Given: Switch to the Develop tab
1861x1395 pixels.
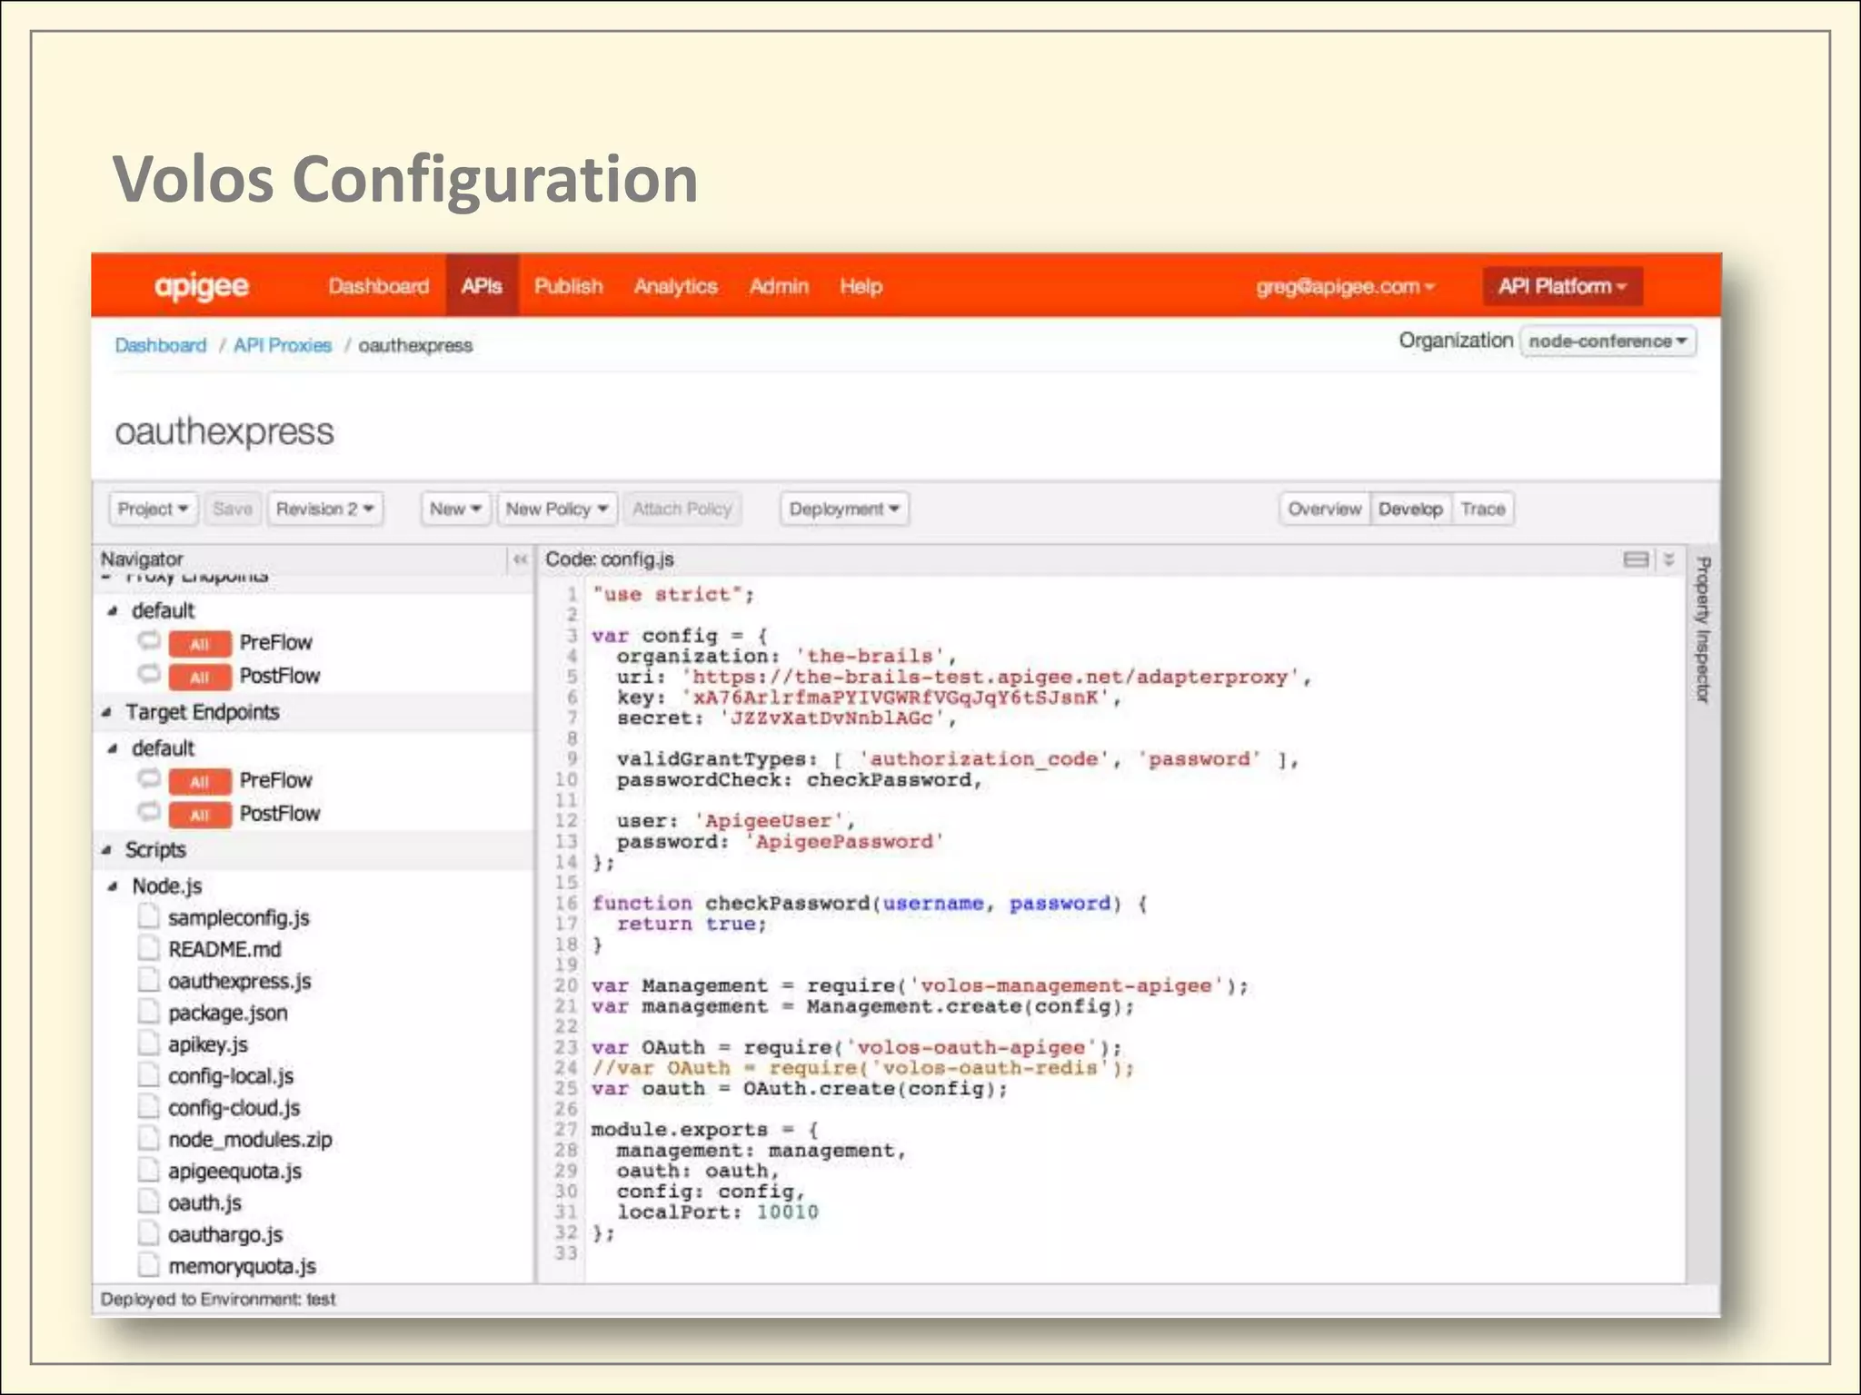Looking at the screenshot, I should [x=1409, y=509].
